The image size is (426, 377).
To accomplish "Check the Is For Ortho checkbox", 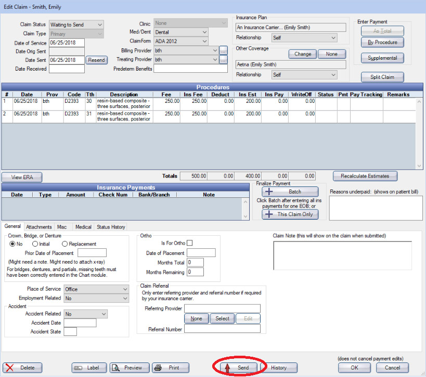I will 190,243.
